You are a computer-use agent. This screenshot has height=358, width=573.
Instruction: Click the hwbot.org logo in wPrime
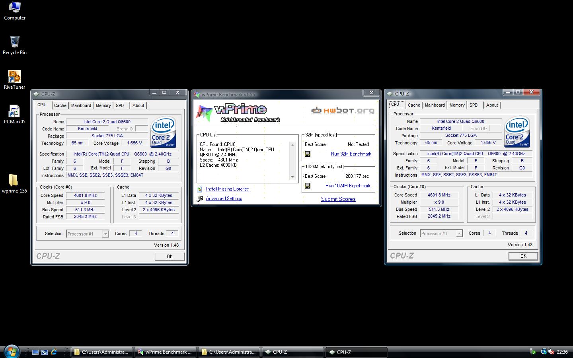343,110
